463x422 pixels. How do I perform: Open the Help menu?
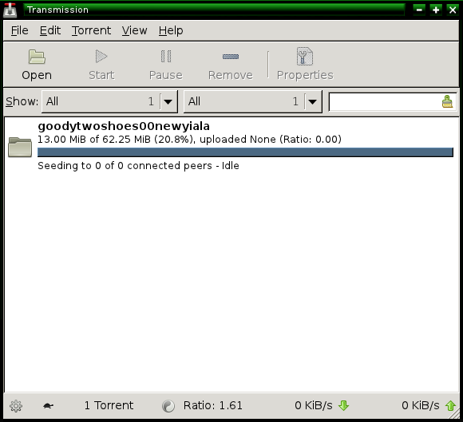click(171, 30)
